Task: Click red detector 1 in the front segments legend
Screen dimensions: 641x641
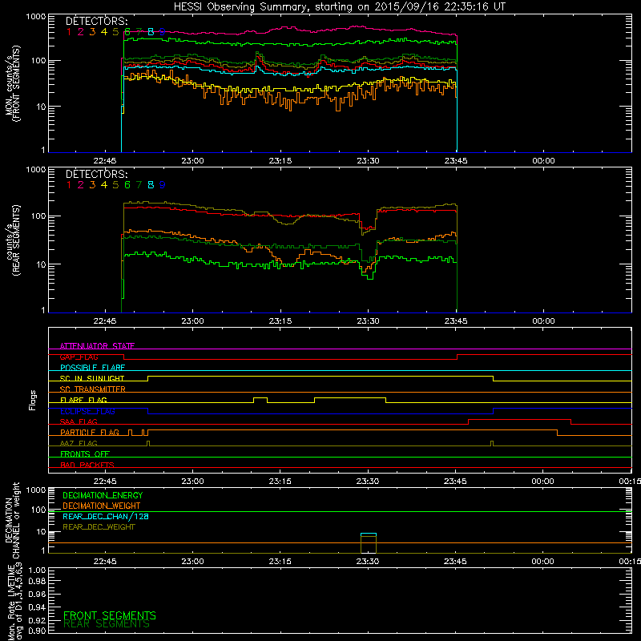Action: point(69,32)
